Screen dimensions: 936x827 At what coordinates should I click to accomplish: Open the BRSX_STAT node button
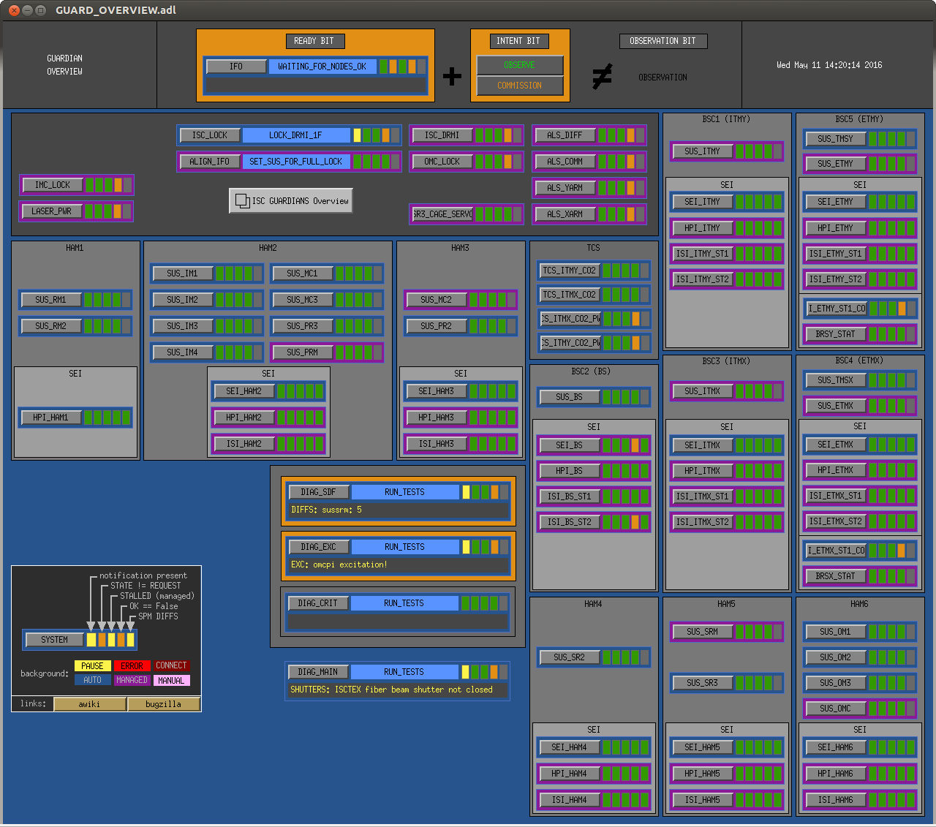click(x=836, y=576)
